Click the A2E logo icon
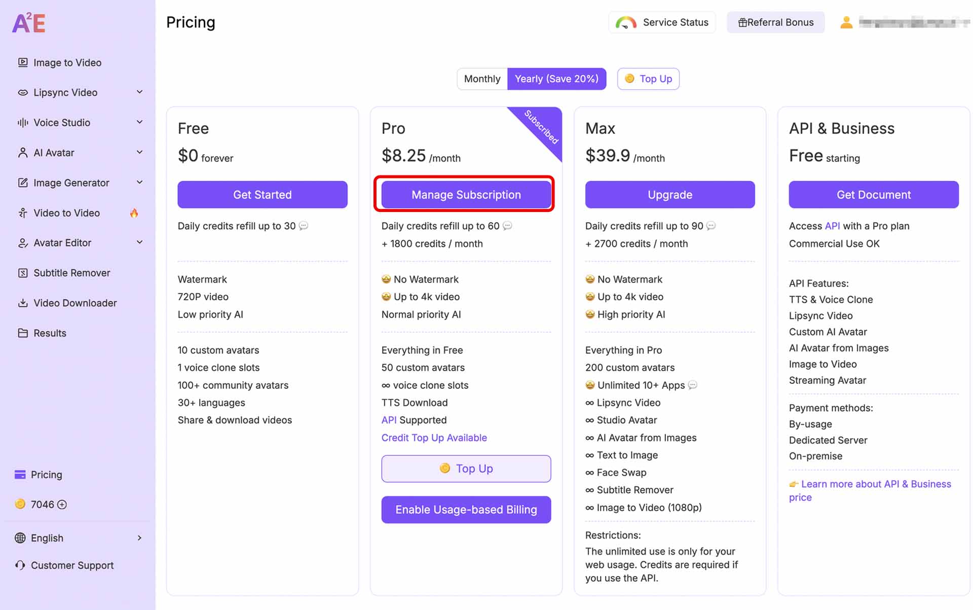 point(29,23)
